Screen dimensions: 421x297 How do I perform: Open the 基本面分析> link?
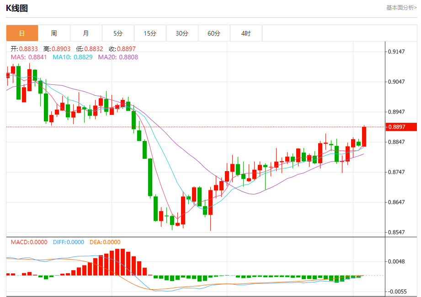pos(401,8)
